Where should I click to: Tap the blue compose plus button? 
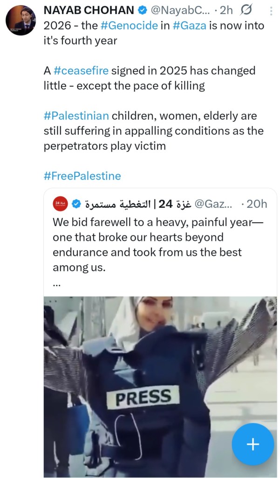point(253,444)
